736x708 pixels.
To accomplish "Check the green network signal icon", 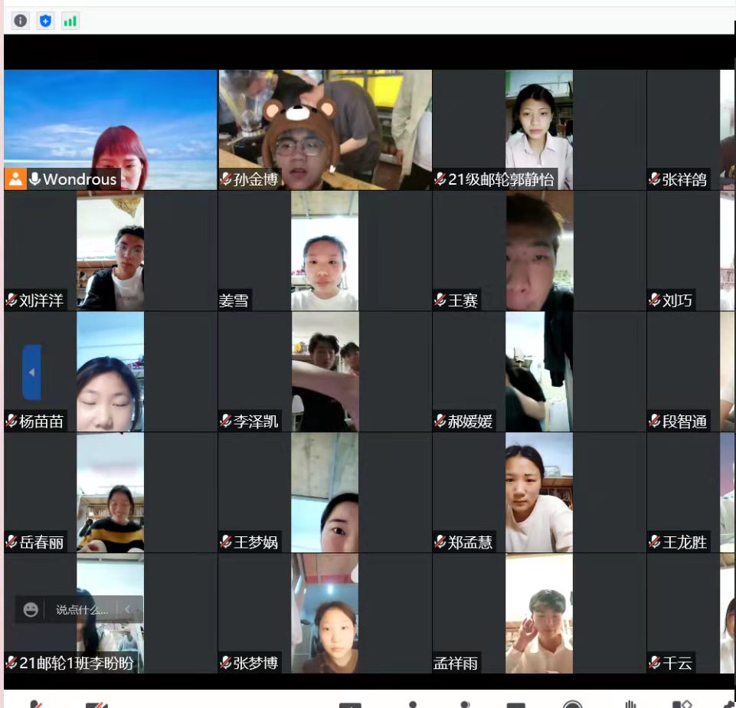I will [x=70, y=21].
